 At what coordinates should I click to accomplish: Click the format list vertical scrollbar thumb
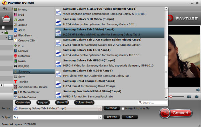click(166, 72)
